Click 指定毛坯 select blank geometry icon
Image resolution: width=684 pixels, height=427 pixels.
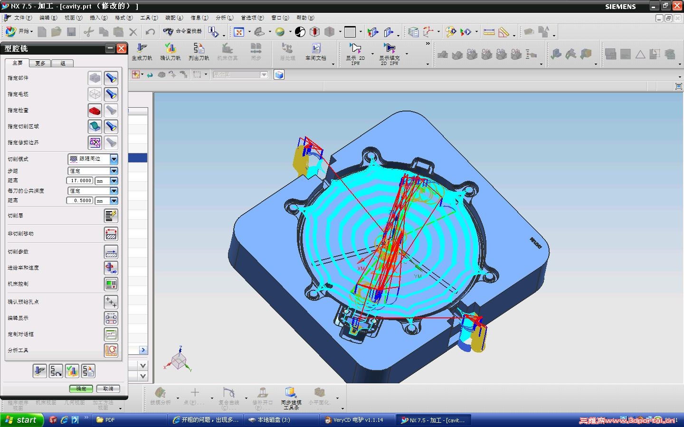point(95,94)
